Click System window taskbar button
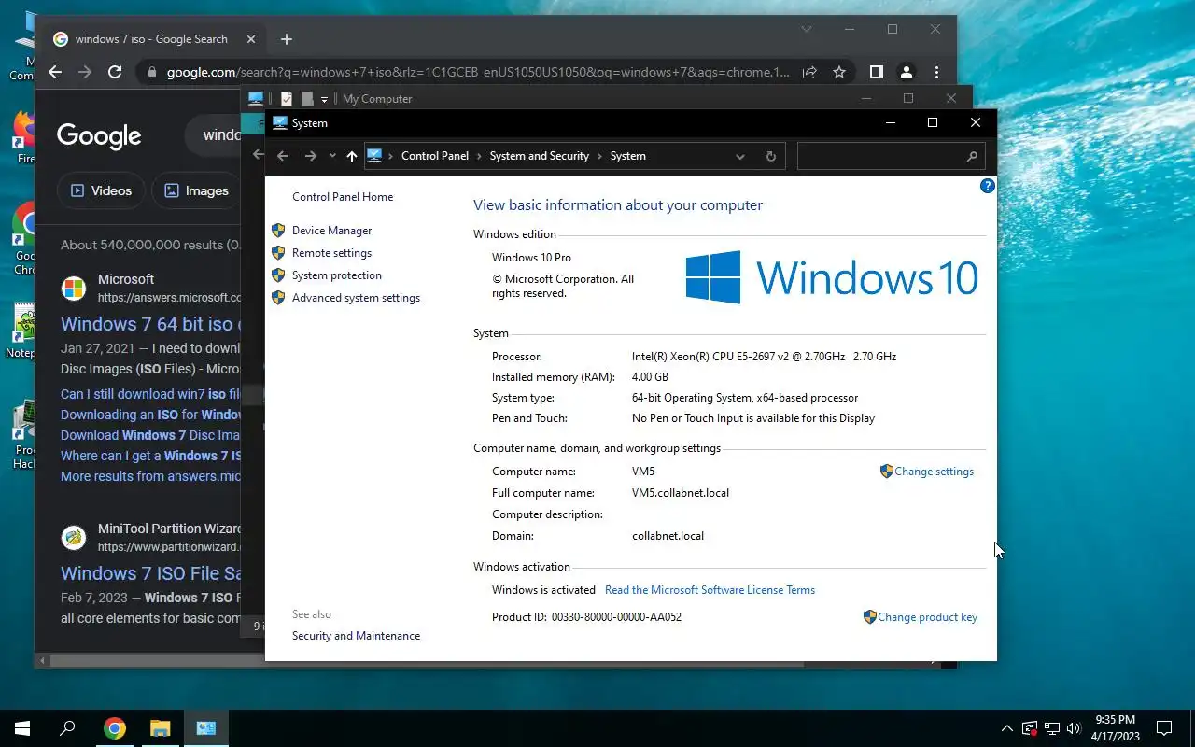Screen dimensions: 1195x747 (206, 728)
